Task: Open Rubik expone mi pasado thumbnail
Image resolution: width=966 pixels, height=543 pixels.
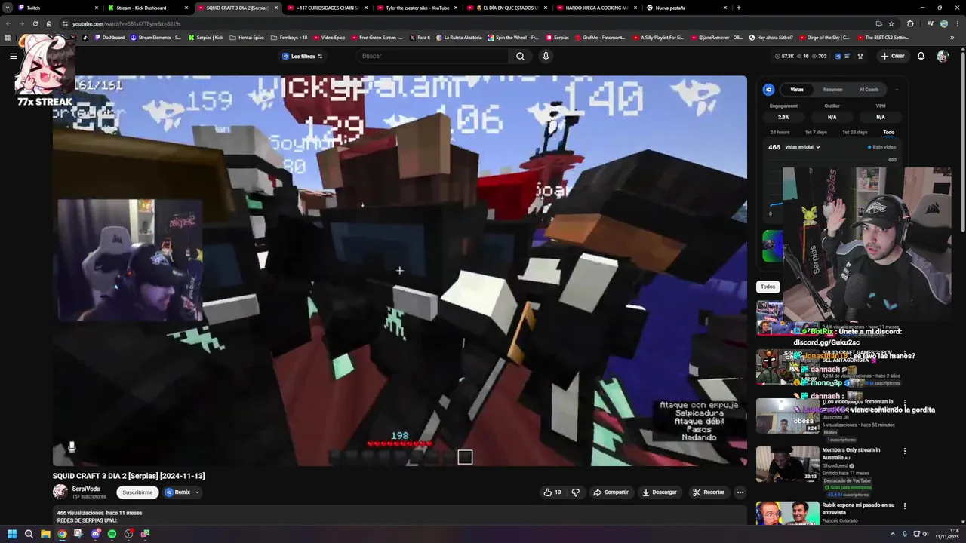Action: point(788,513)
